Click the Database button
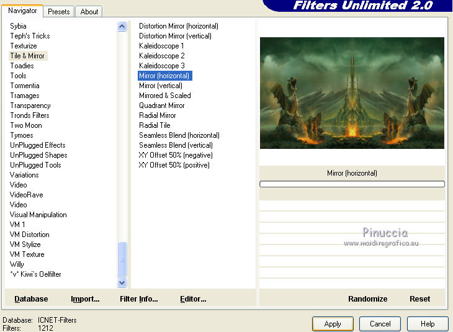Viewport: 453px width, 332px height. tap(31, 298)
